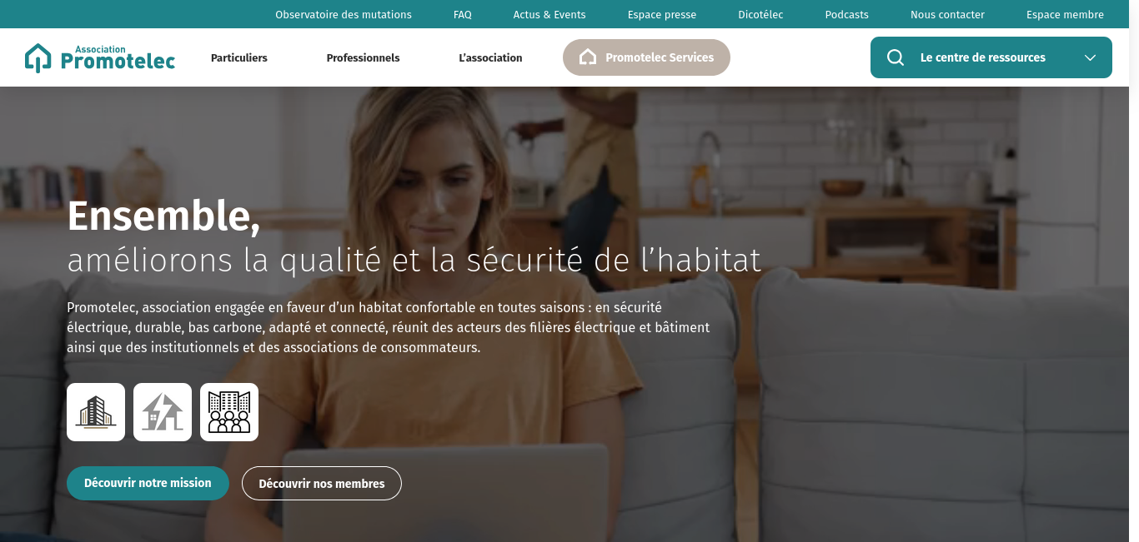Open the L'association menu
Viewport: 1139px width, 542px height.
pyautogui.click(x=490, y=57)
